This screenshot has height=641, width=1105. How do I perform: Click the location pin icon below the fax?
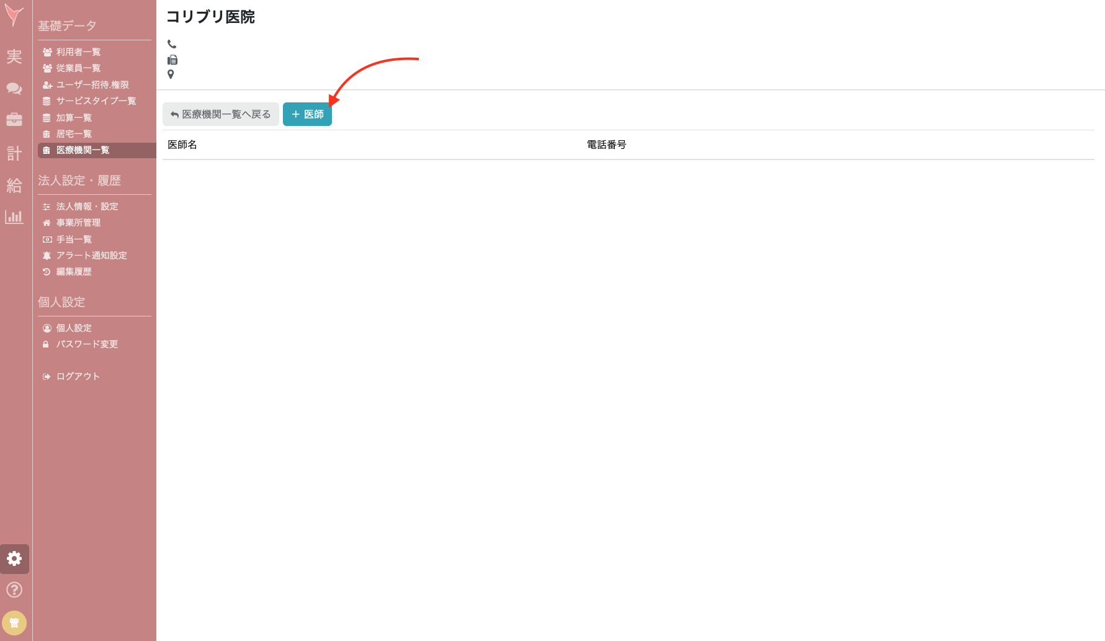(x=171, y=74)
